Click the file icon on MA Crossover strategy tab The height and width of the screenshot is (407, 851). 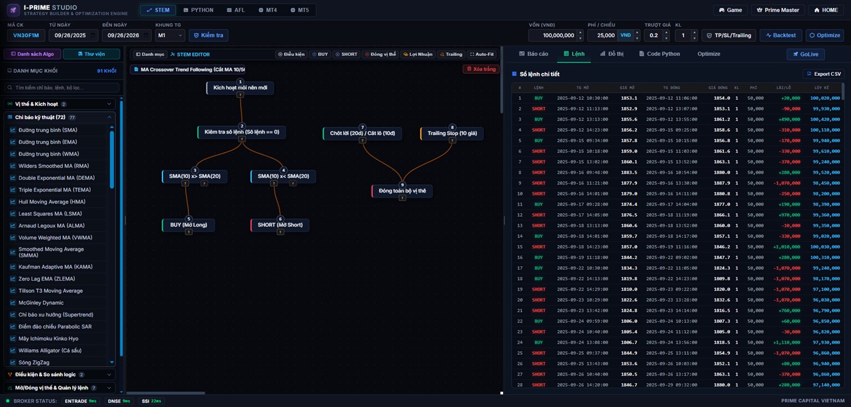coord(136,69)
